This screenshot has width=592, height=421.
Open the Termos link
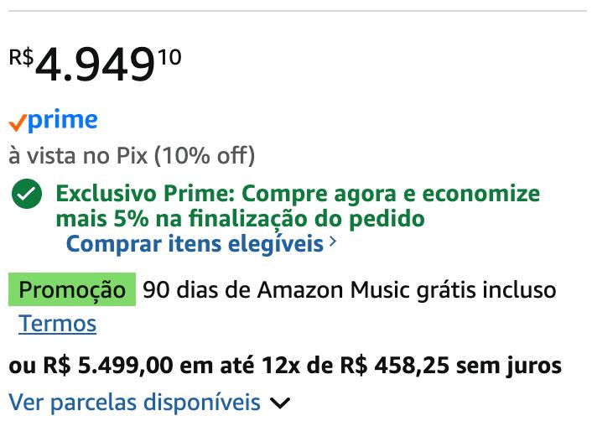pos(57,323)
